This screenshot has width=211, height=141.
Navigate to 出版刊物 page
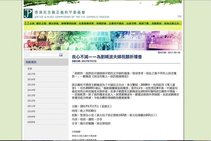click(131, 23)
